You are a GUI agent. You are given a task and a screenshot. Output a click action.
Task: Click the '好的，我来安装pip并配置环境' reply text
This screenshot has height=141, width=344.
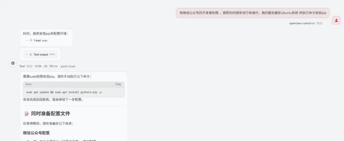click(x=46, y=34)
